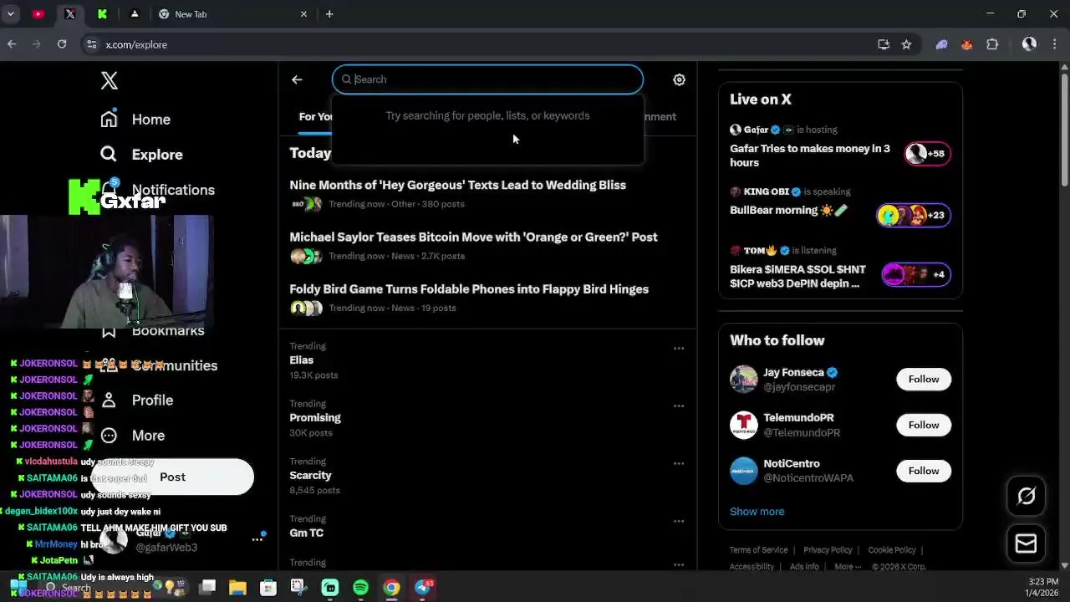Go back with the browser back arrow
1070x602 pixels.
12,44
